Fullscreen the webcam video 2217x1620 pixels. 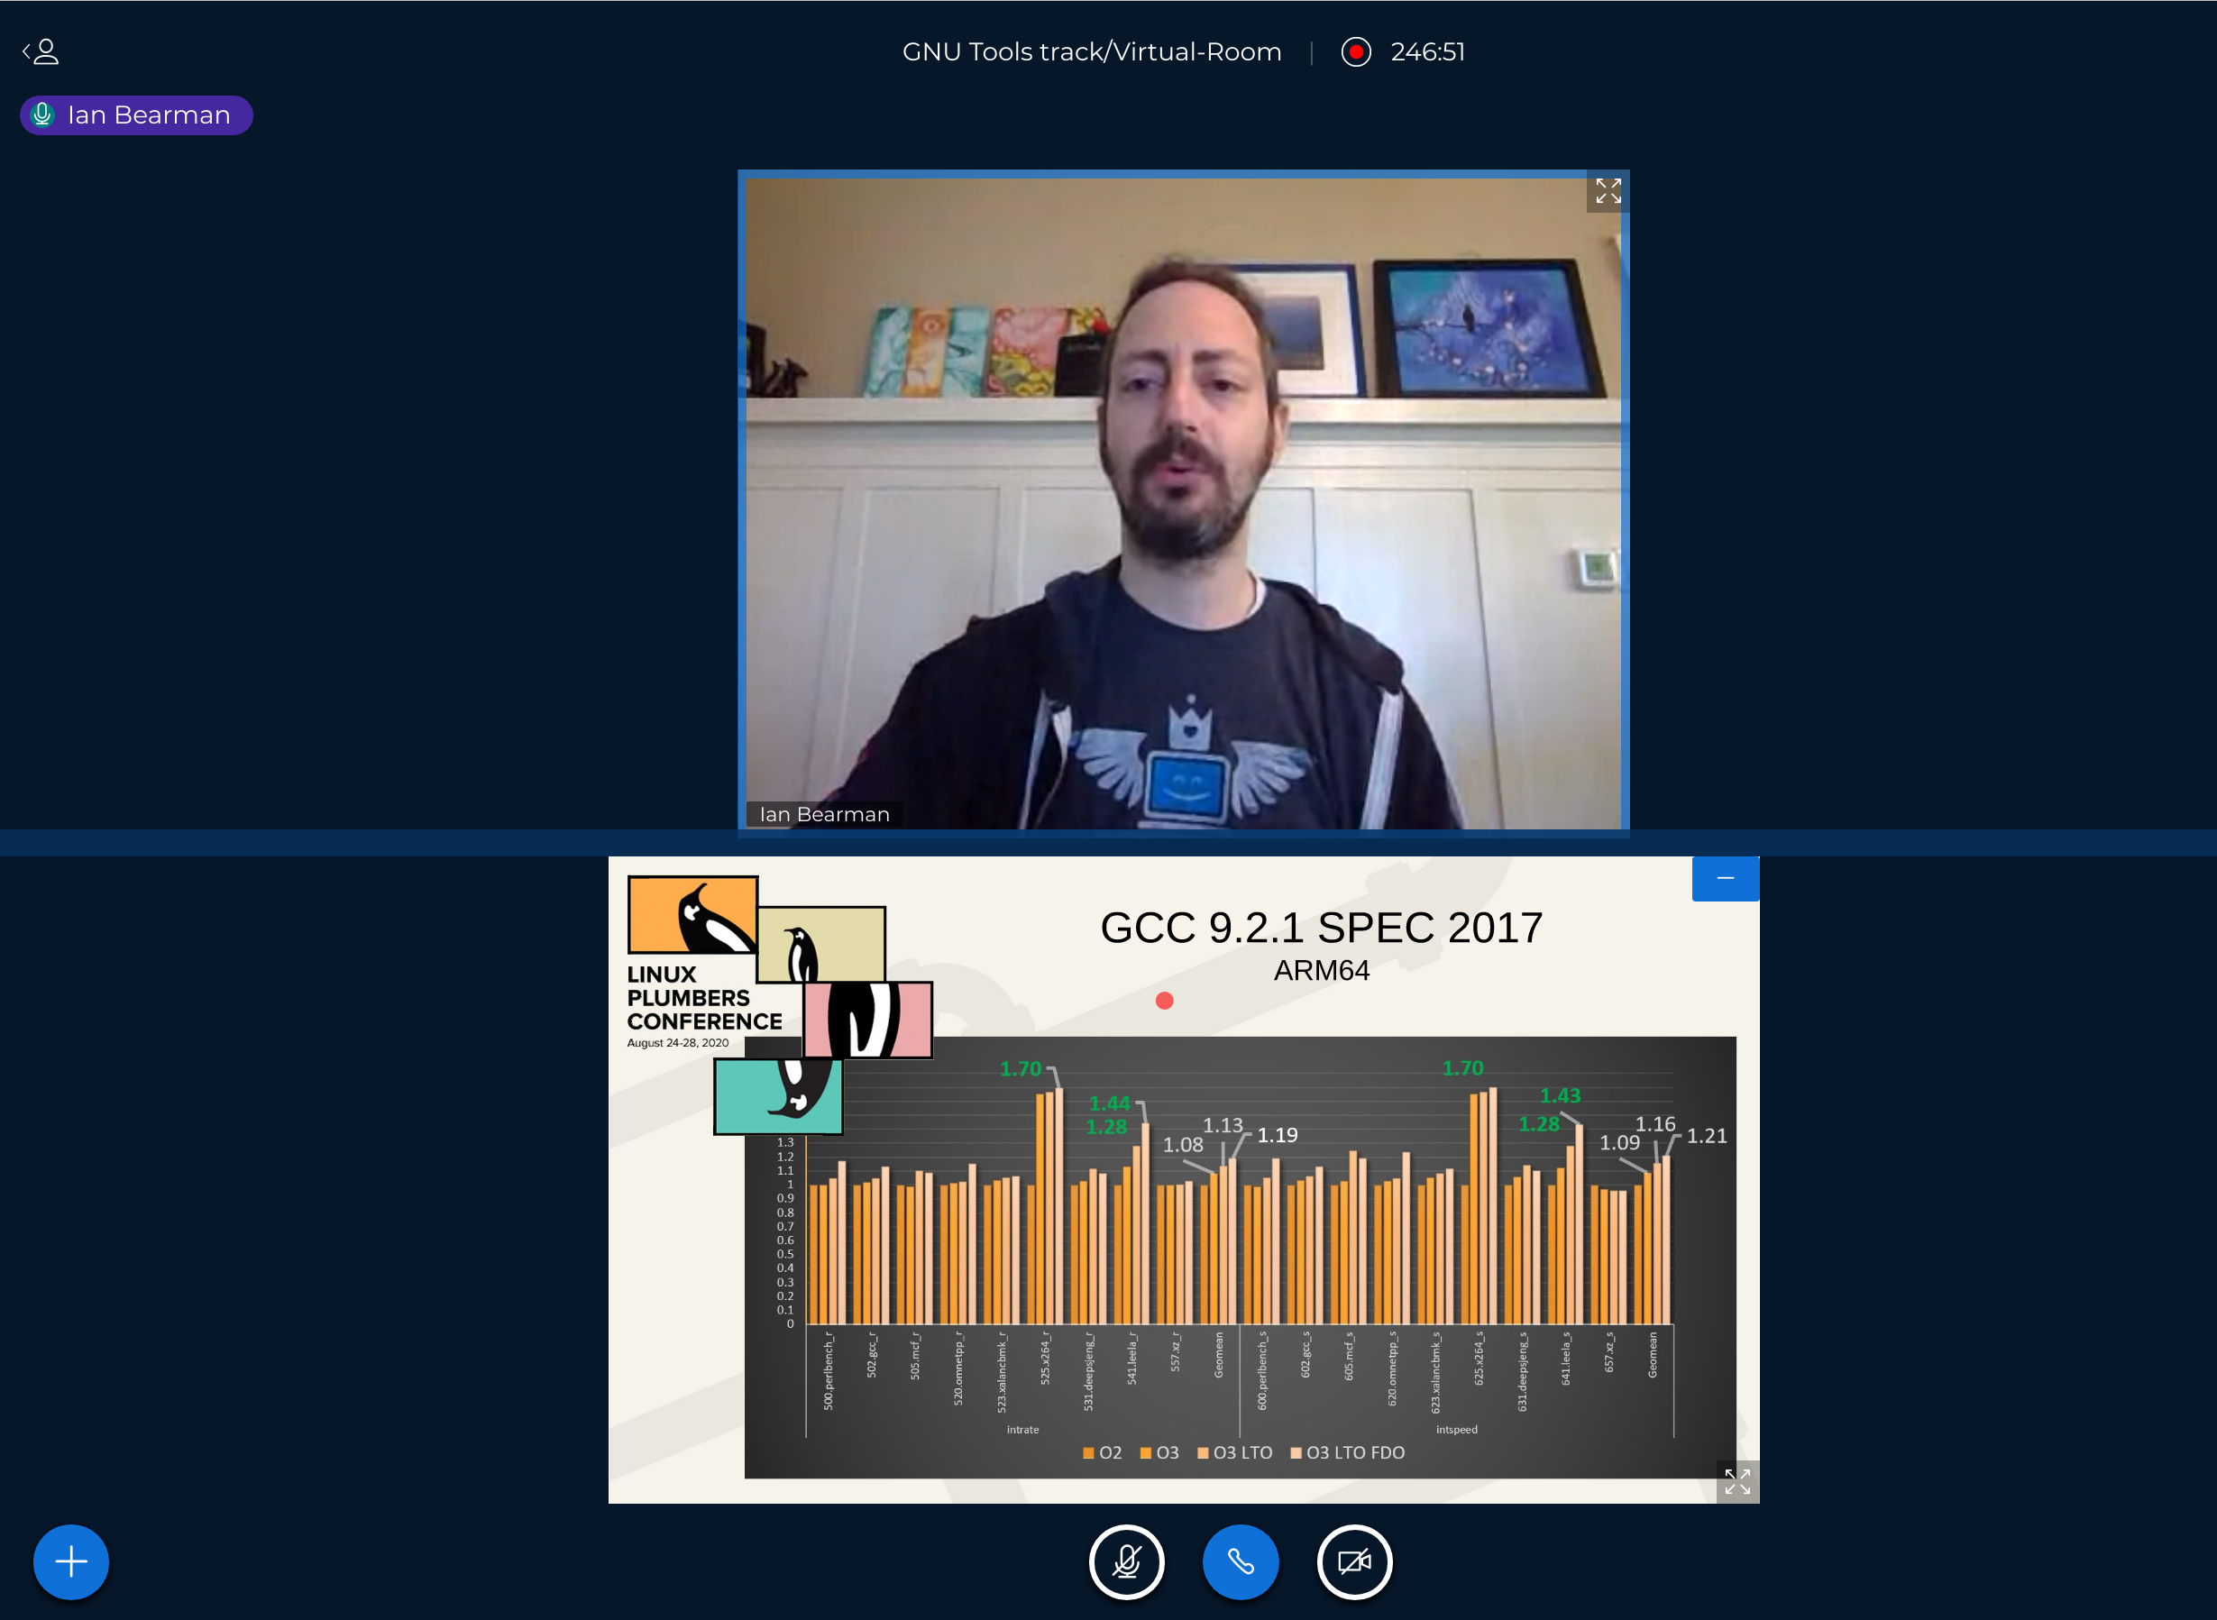[1608, 191]
